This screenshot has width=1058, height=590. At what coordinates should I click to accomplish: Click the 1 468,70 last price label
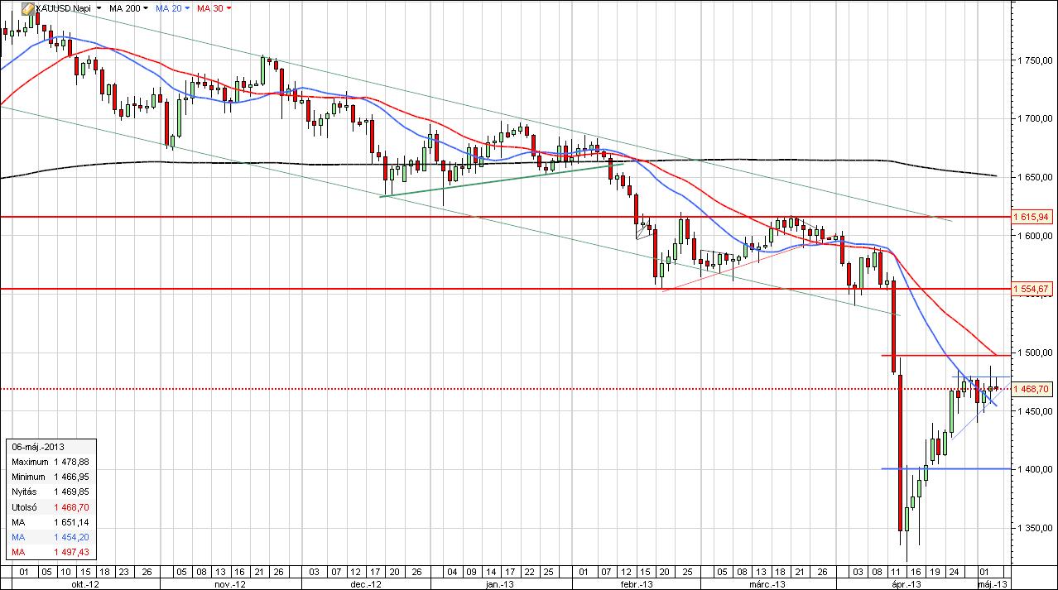point(1031,388)
